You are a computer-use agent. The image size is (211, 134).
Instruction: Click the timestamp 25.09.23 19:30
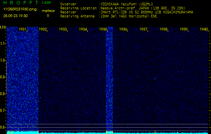pos(15,16)
